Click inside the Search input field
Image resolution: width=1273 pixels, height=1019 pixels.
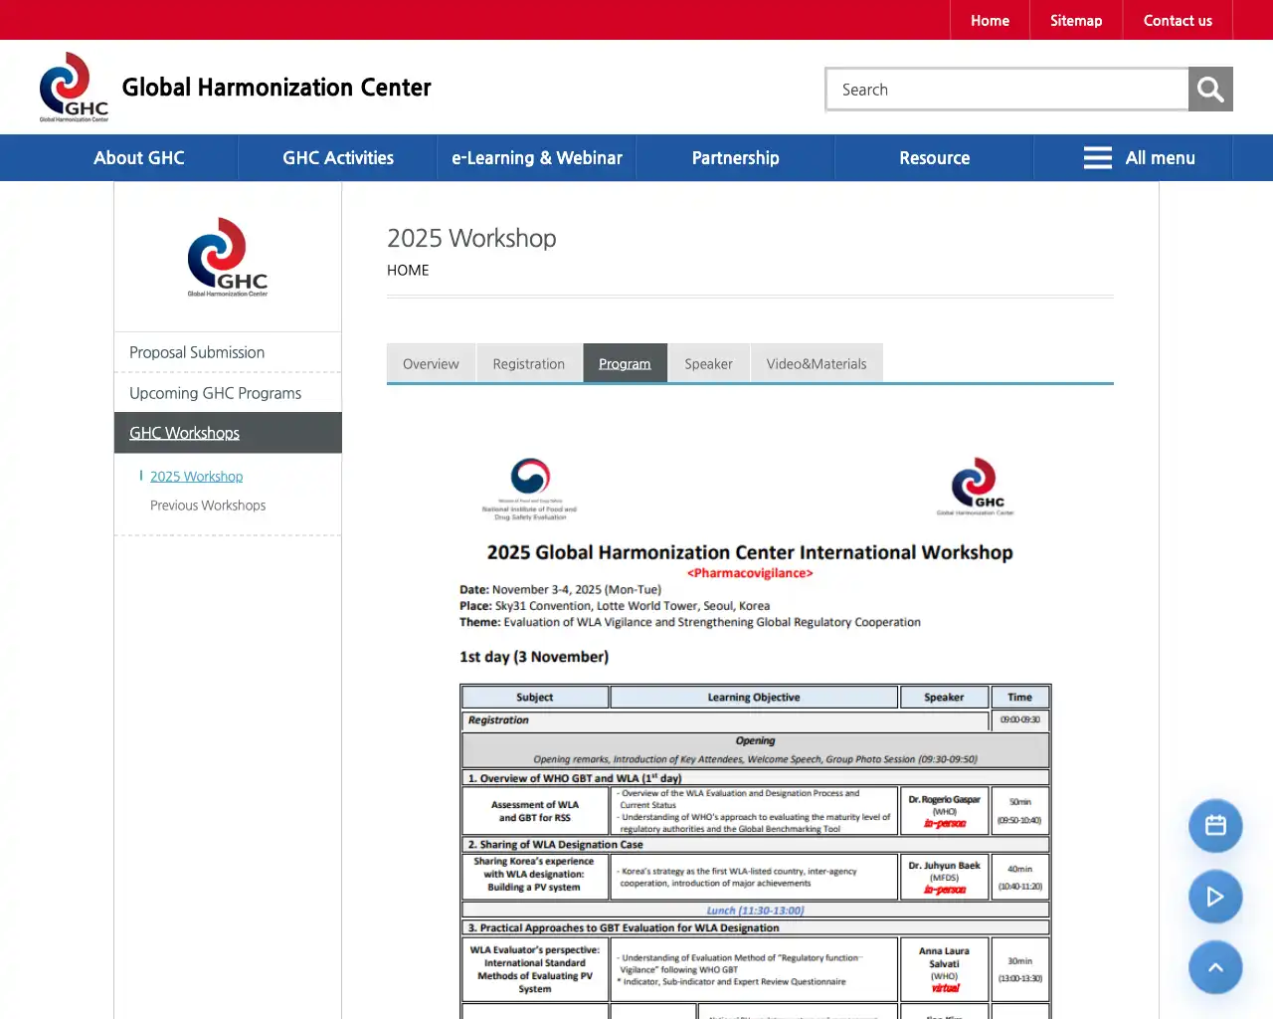pos(1005,89)
